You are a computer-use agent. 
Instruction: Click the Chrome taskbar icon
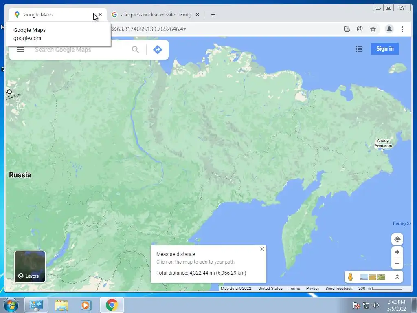pyautogui.click(x=112, y=305)
